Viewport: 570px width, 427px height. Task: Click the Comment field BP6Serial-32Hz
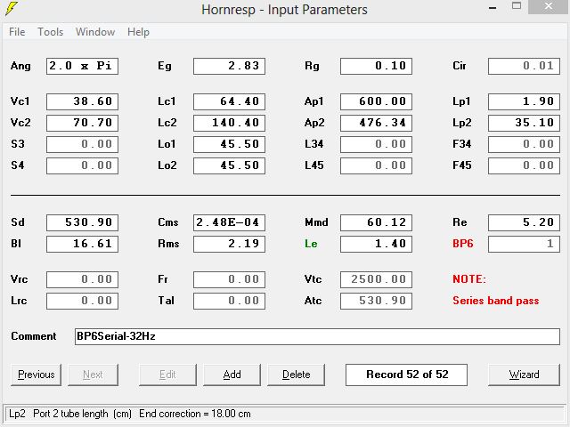pyautogui.click(x=317, y=336)
